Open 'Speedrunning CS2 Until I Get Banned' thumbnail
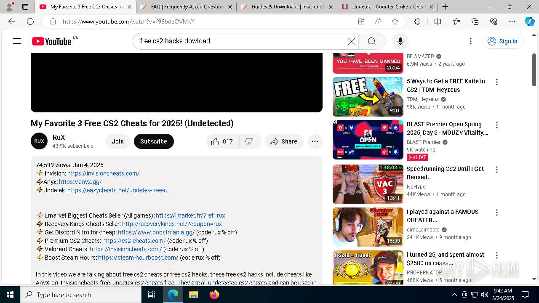Image resolution: width=539 pixels, height=303 pixels. click(368, 184)
